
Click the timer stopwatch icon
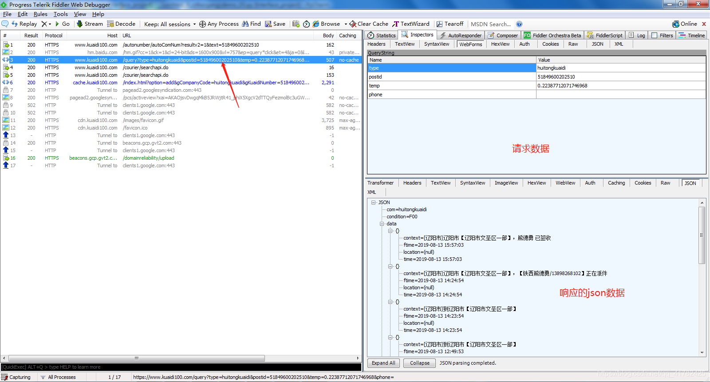click(x=306, y=24)
